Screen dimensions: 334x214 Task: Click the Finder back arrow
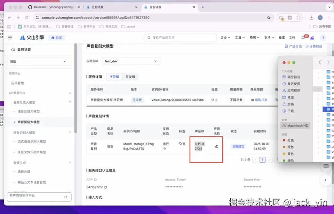click(319, 62)
